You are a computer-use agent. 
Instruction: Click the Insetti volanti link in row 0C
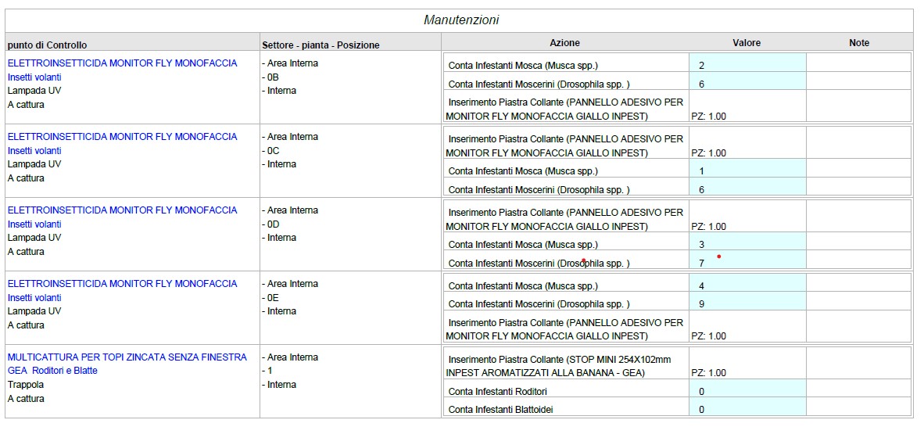point(34,151)
